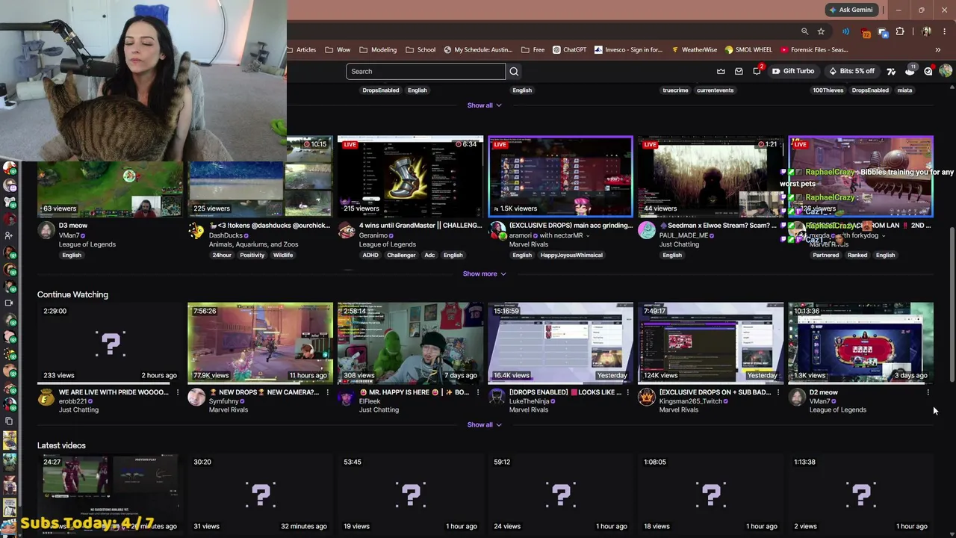Click Symfuhny channel avatar

coord(196,397)
